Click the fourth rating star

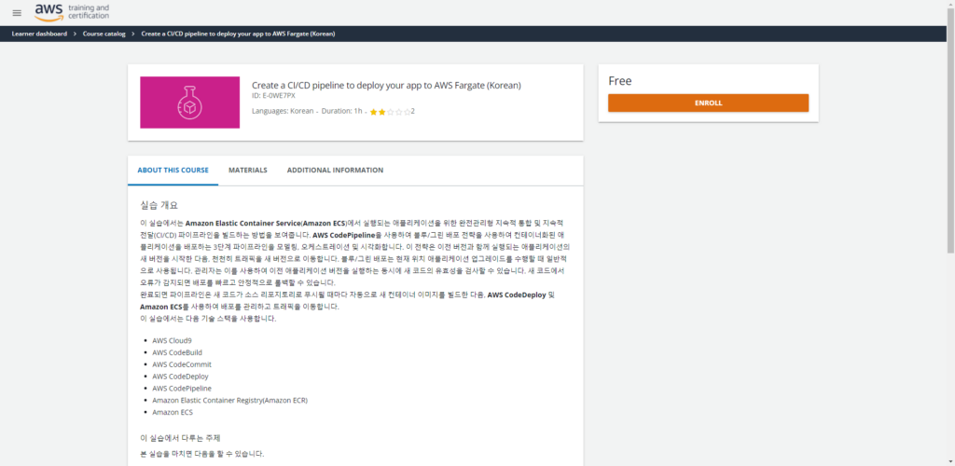[399, 112]
